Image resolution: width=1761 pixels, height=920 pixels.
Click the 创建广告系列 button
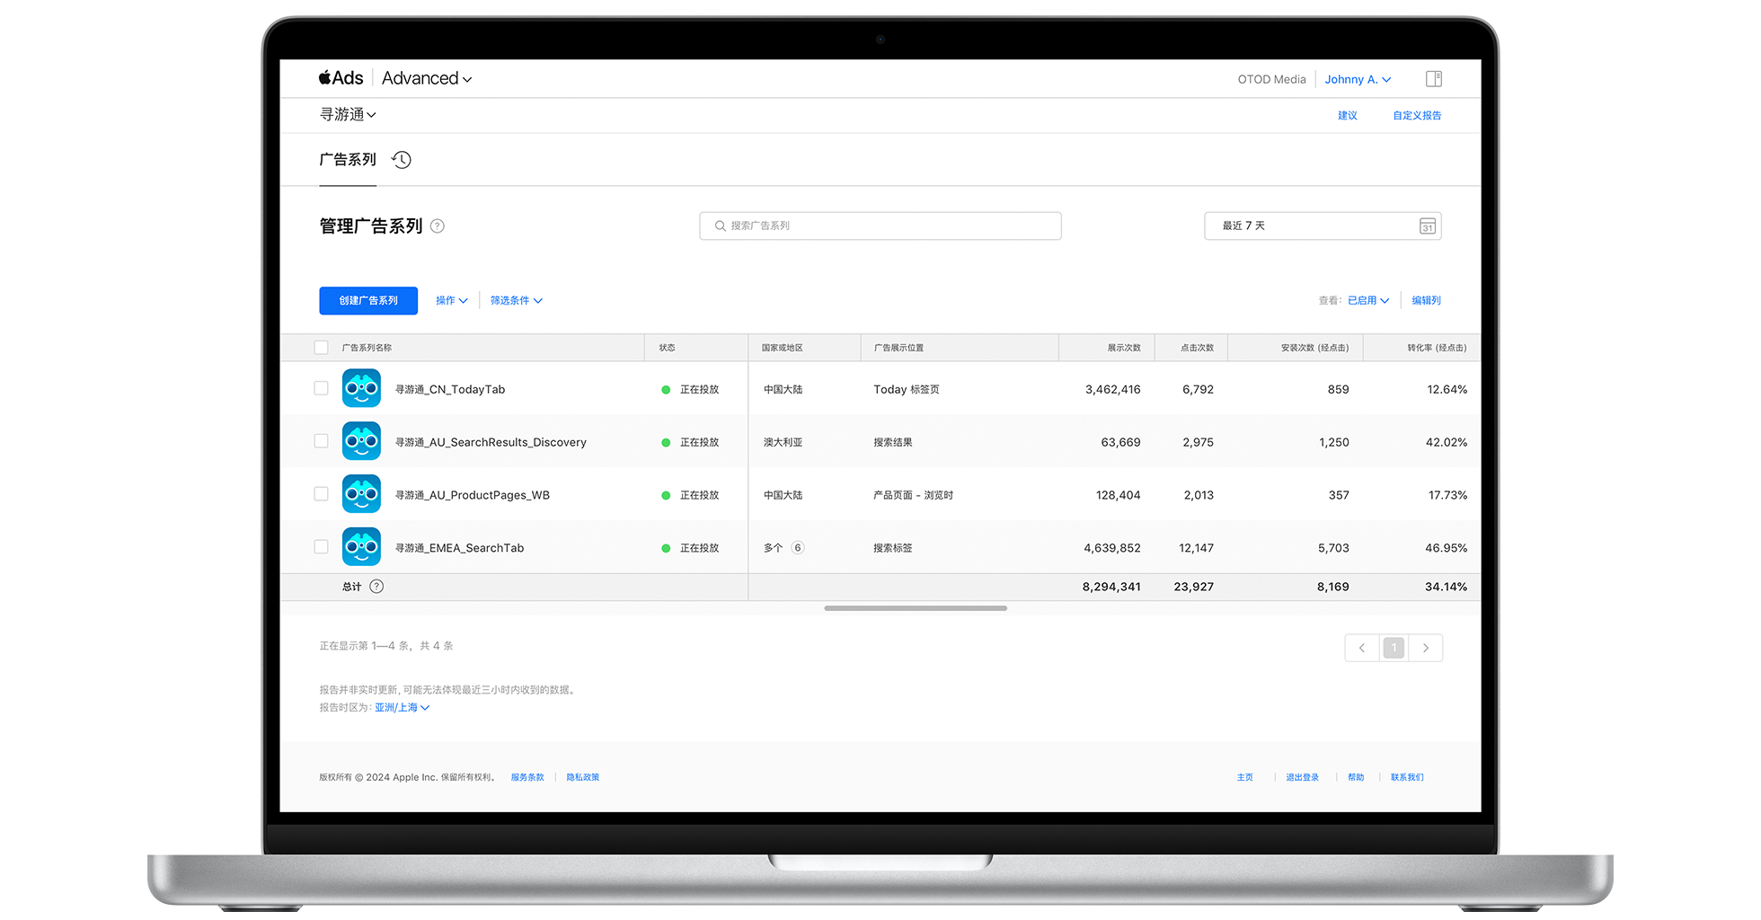[x=368, y=301]
